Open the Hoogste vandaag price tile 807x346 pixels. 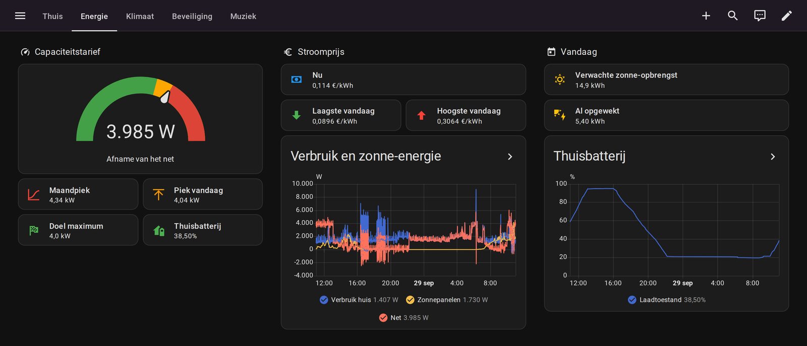[x=466, y=115]
